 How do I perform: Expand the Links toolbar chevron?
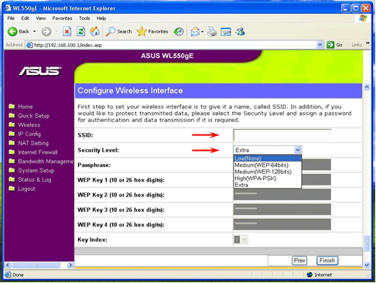point(367,43)
